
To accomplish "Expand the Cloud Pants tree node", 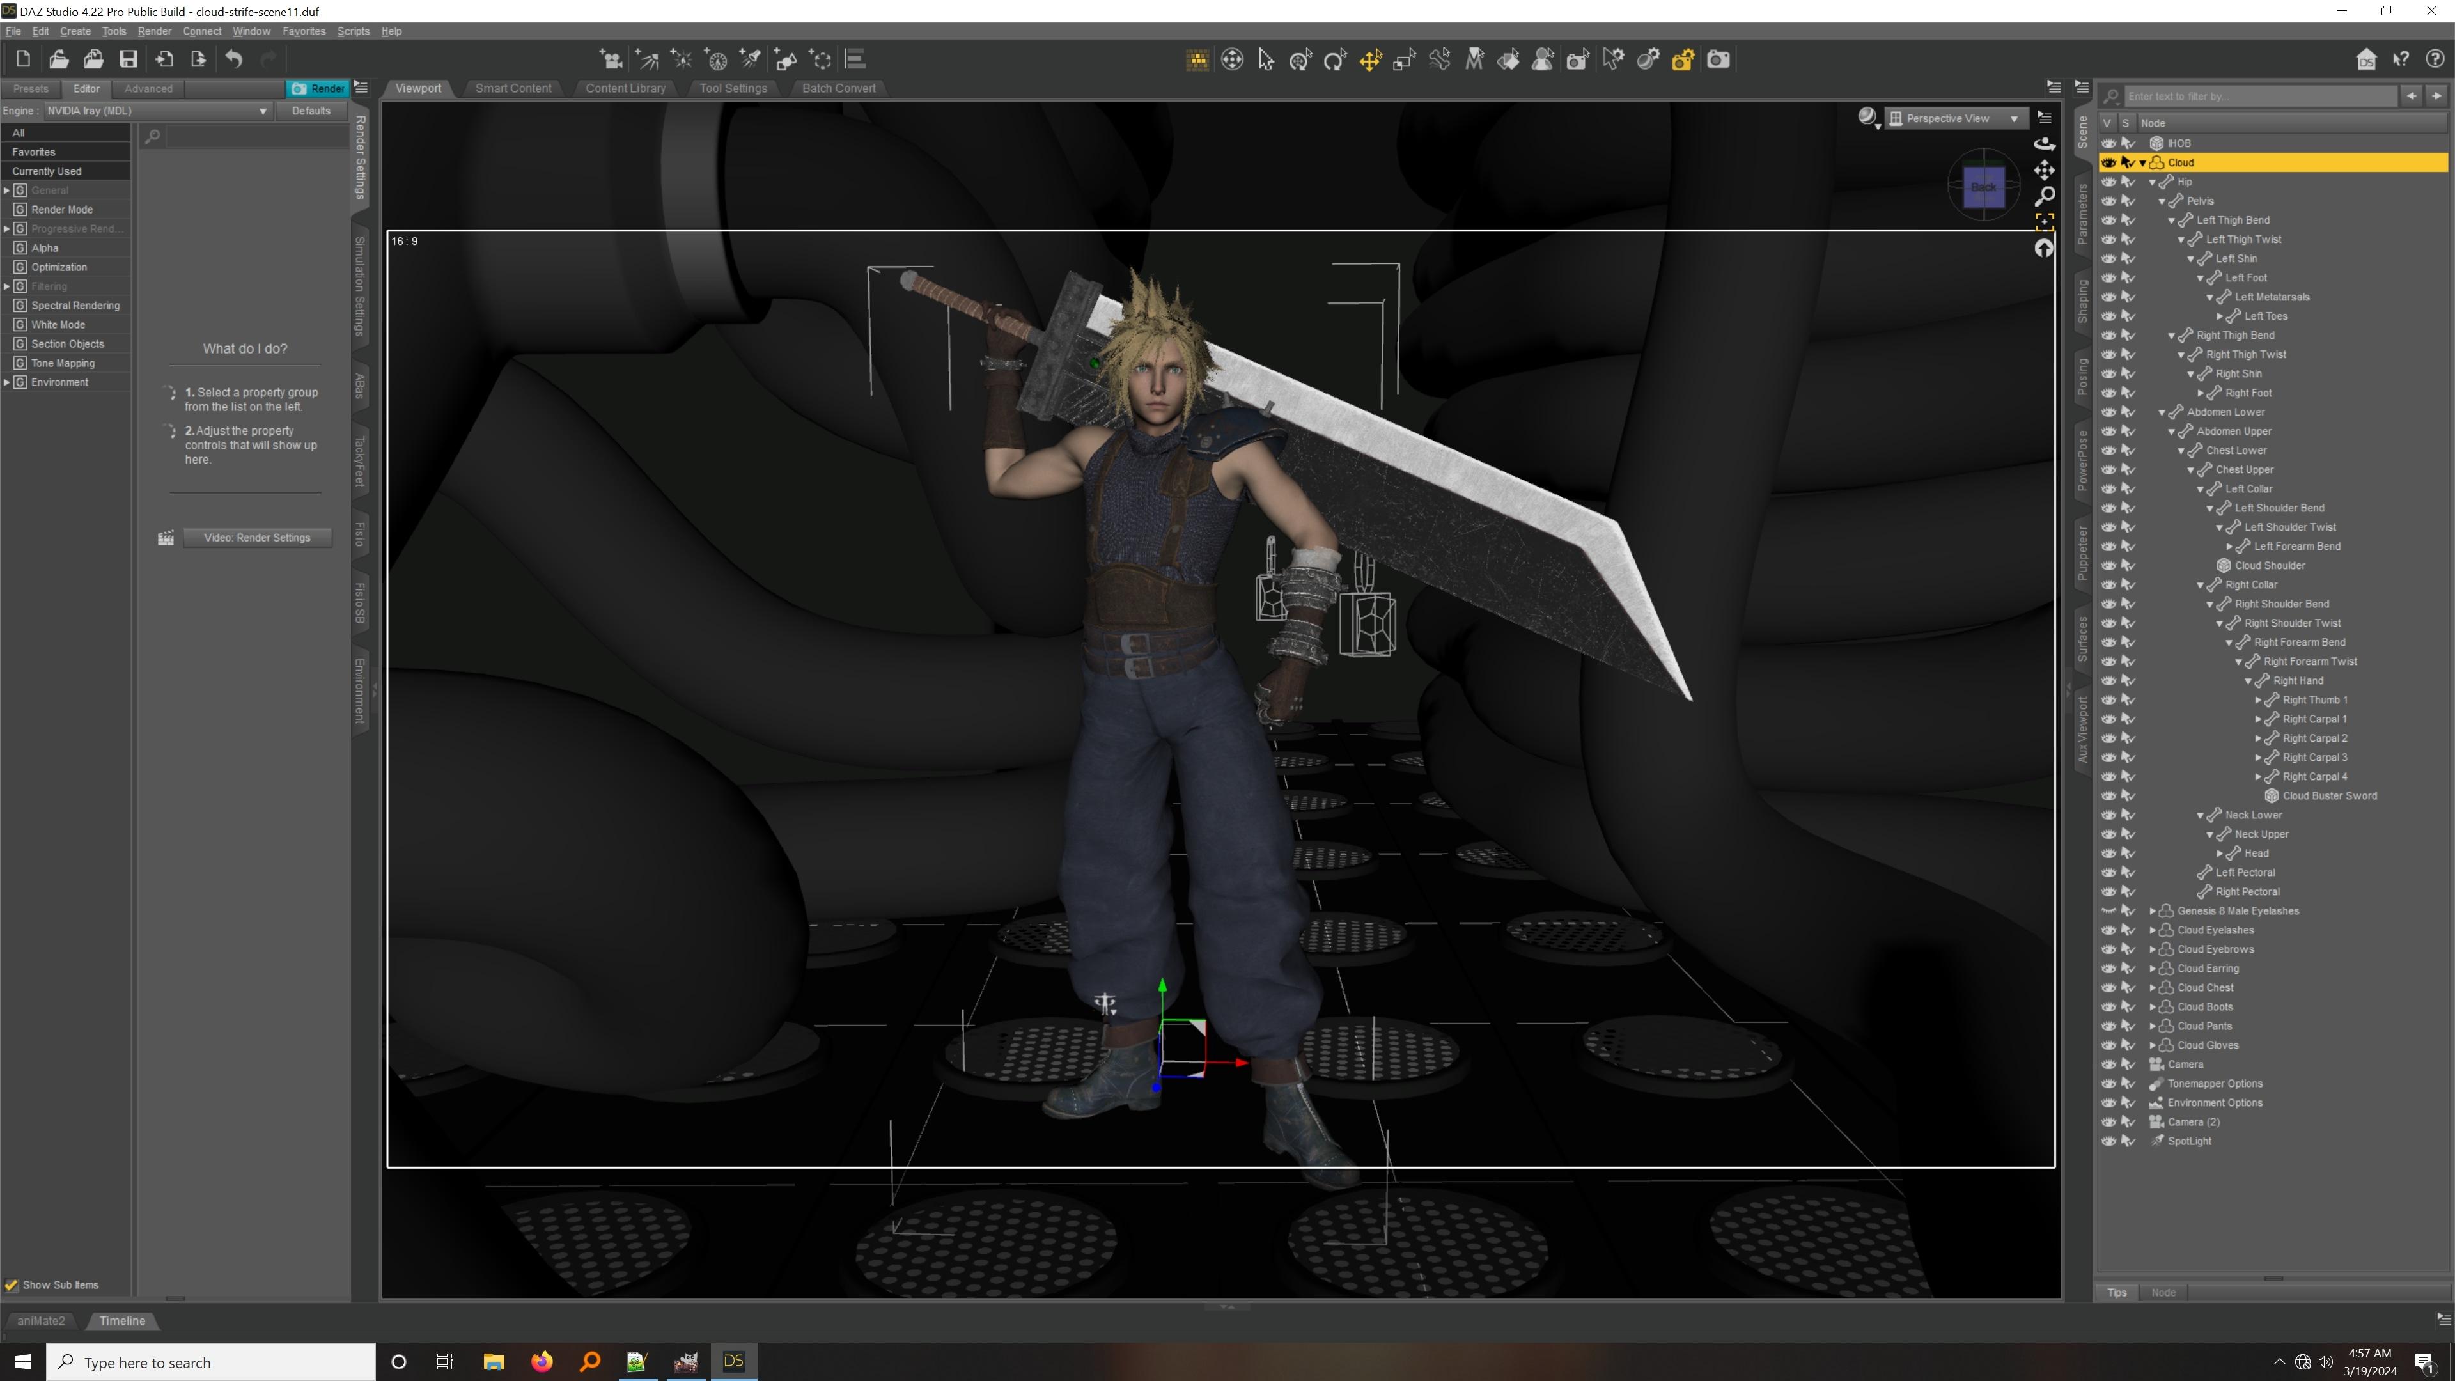I will [x=2152, y=1026].
